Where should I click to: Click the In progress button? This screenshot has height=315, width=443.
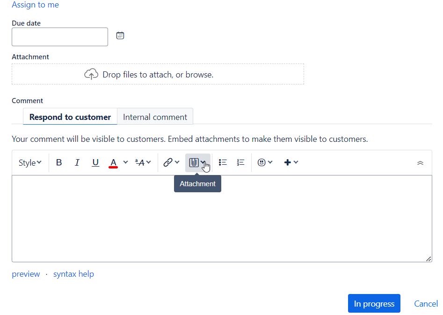click(x=374, y=303)
